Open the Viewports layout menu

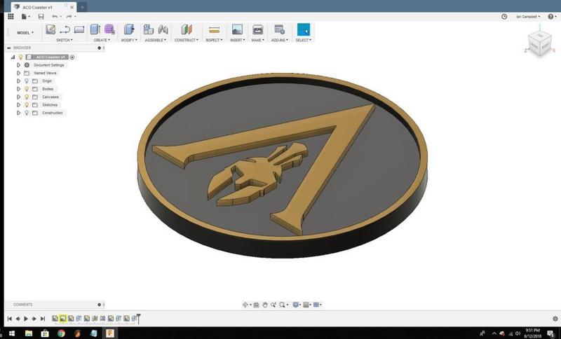click(x=316, y=305)
